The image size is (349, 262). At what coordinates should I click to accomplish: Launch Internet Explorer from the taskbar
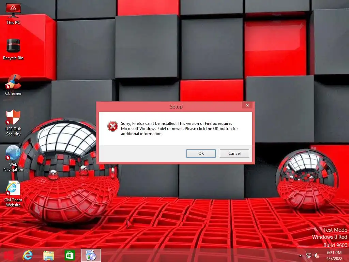[x=28, y=255]
